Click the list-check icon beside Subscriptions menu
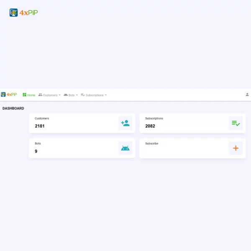The width and height of the screenshot is (251, 251). [x=83, y=95]
